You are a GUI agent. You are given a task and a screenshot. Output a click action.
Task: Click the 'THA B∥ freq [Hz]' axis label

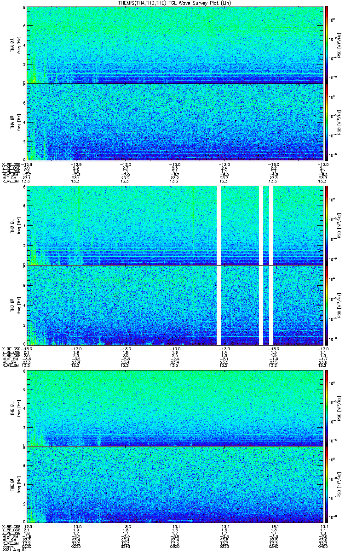(x=15, y=122)
